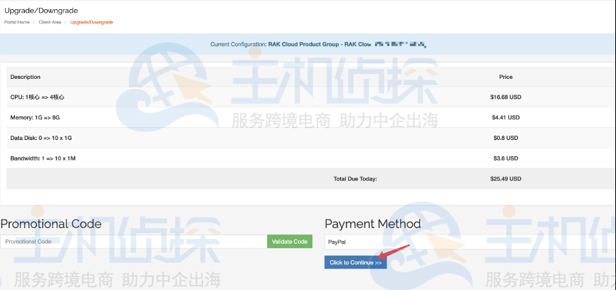
Task: Click the Payment Method heading
Action: pos(372,224)
